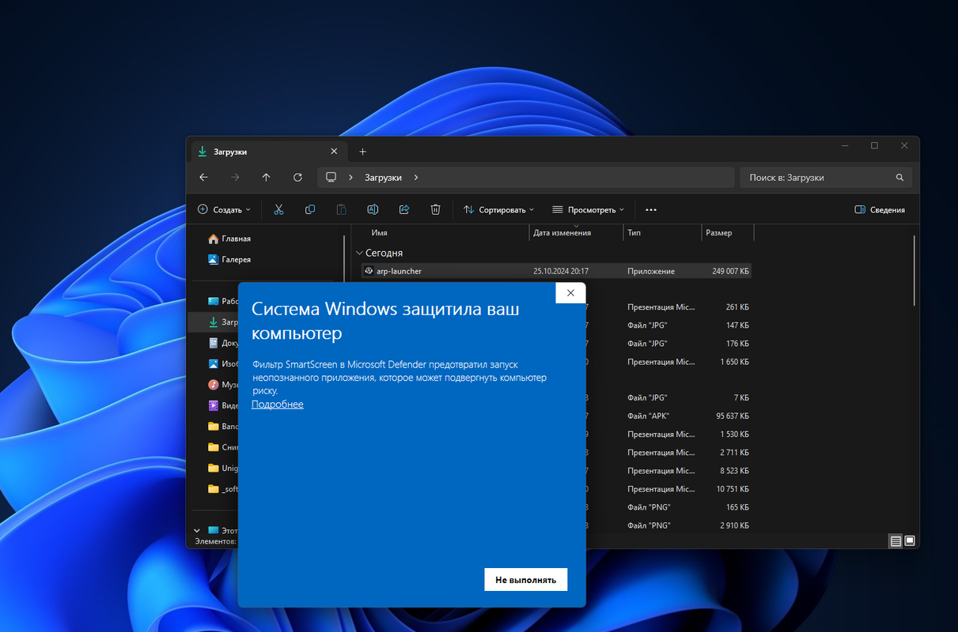Click the 25.10.2024 20:17 date cell
This screenshot has height=632, width=958.
tap(561, 271)
